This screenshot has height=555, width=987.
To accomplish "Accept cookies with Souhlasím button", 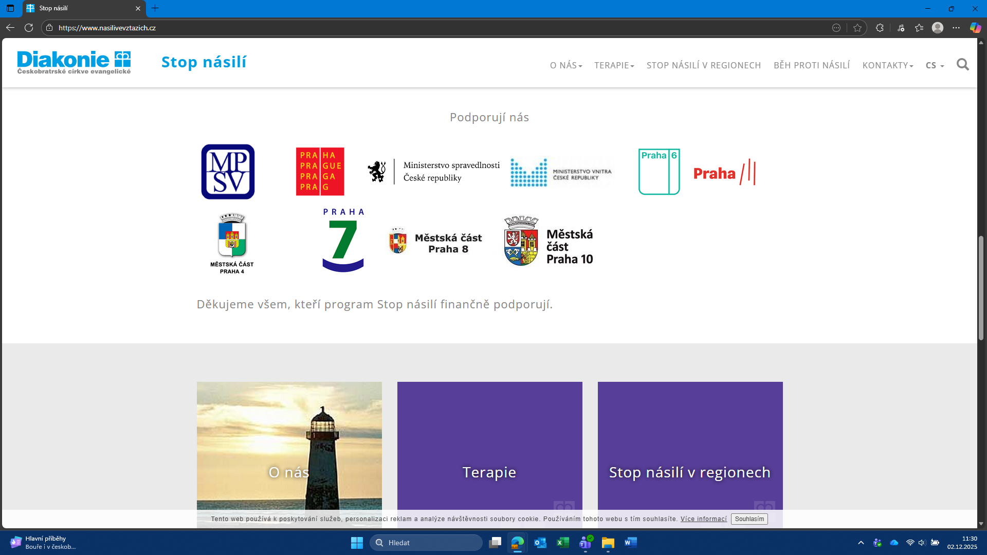I will tap(749, 519).
